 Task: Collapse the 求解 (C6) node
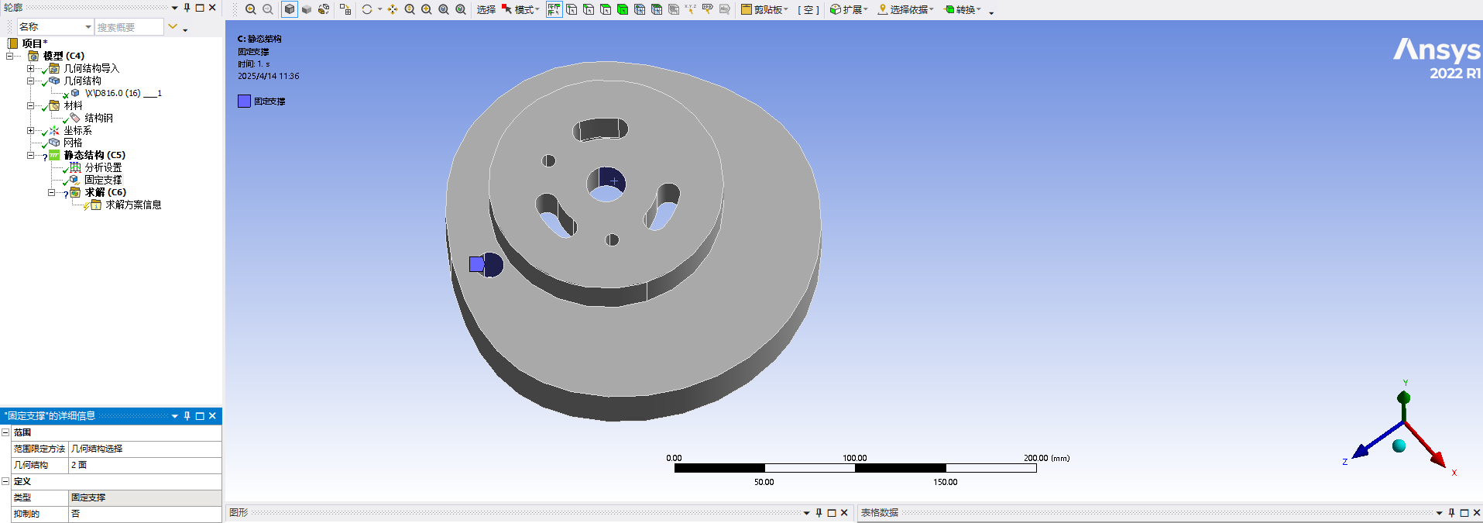click(52, 192)
